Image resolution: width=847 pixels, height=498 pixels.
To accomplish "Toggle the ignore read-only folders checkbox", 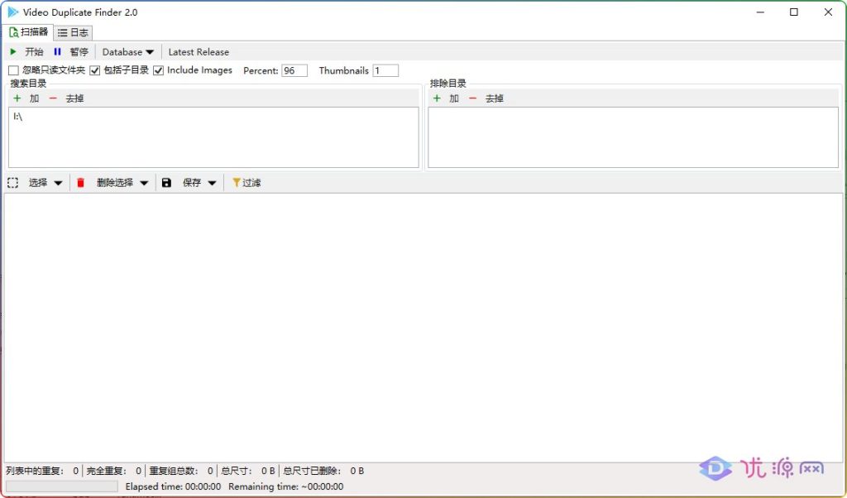I will pos(13,71).
